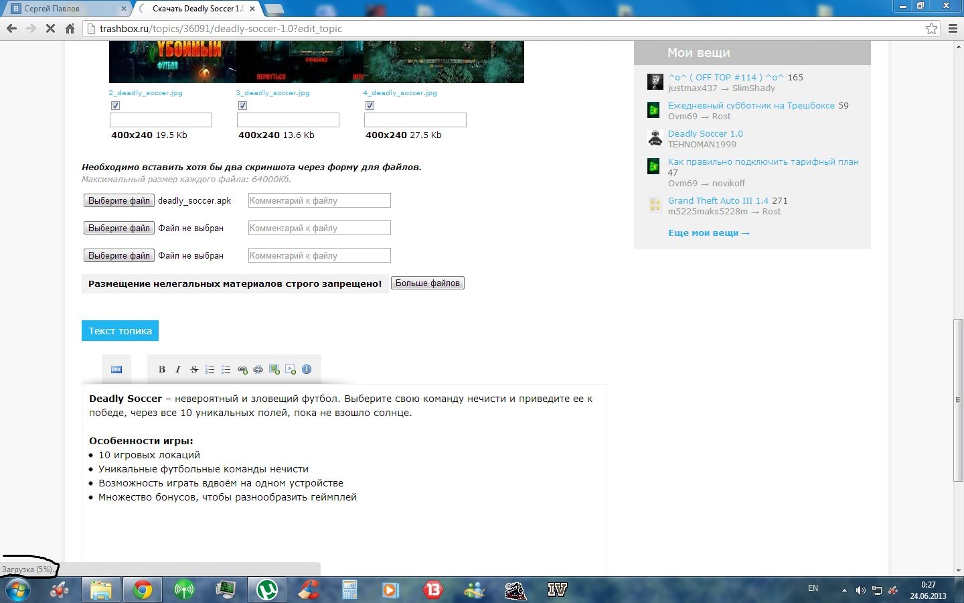Click the comment field beside deadly_soccer.apk

pos(319,200)
